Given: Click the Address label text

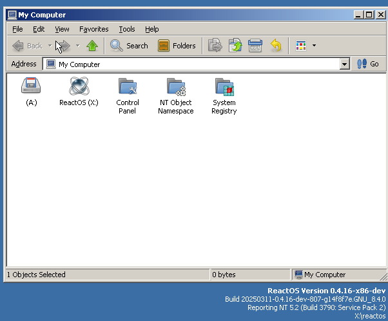Looking at the screenshot, I should (x=24, y=64).
